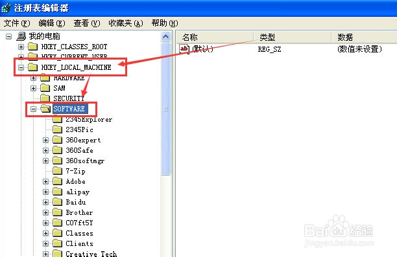Click the Adobe folder icon
The image size is (397, 257).
click(x=58, y=181)
